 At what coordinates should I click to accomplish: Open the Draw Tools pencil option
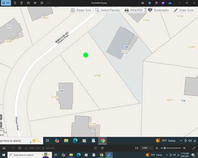184,10
